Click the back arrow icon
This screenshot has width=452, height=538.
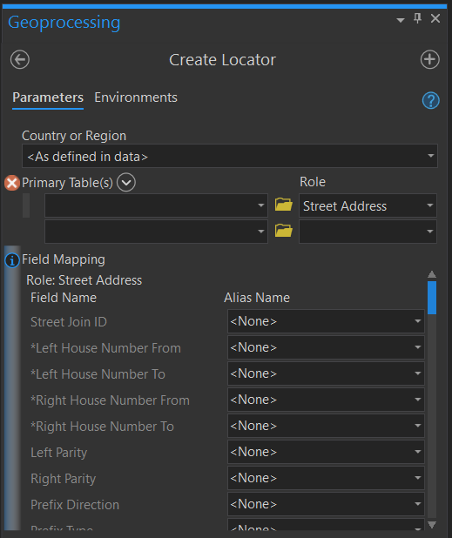click(20, 60)
